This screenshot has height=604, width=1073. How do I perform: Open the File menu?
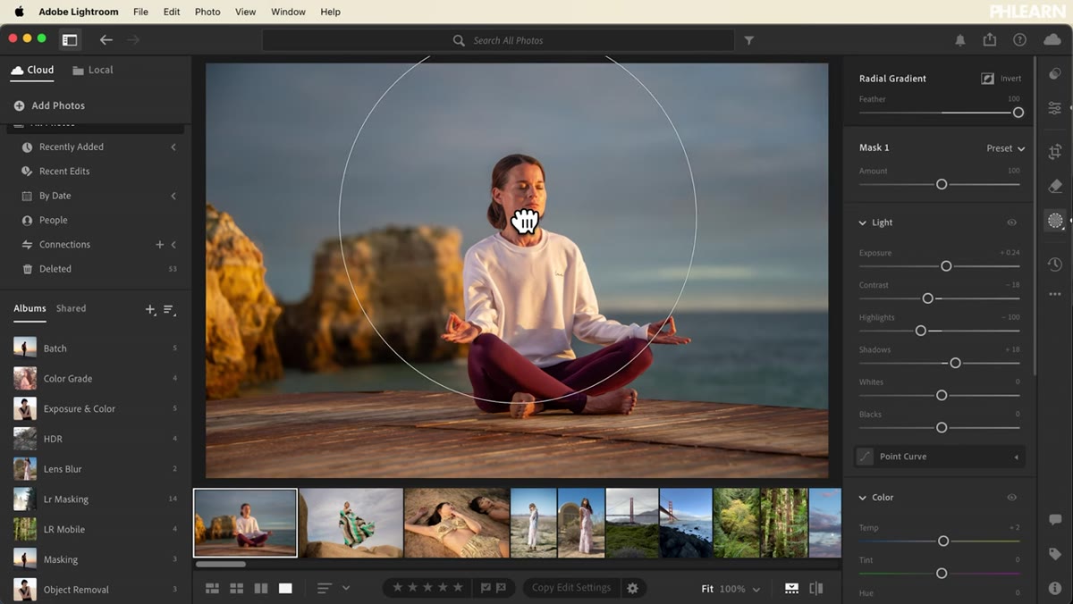point(140,12)
